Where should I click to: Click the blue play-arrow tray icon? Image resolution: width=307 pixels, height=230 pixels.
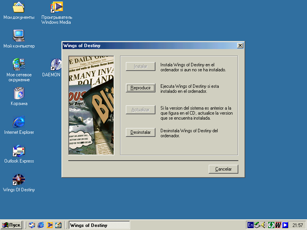pos(285,225)
